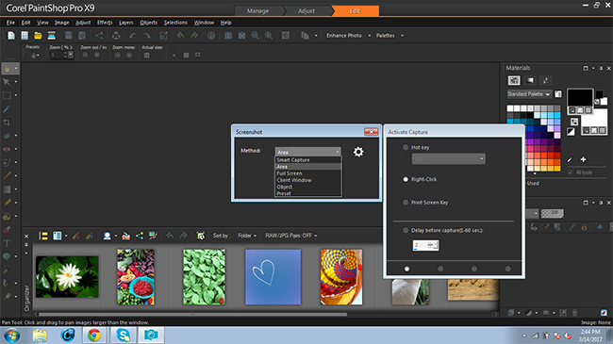Viewport: 613px width, 344px height.
Task: Open the Hot key dropdown list
Action: point(448,158)
